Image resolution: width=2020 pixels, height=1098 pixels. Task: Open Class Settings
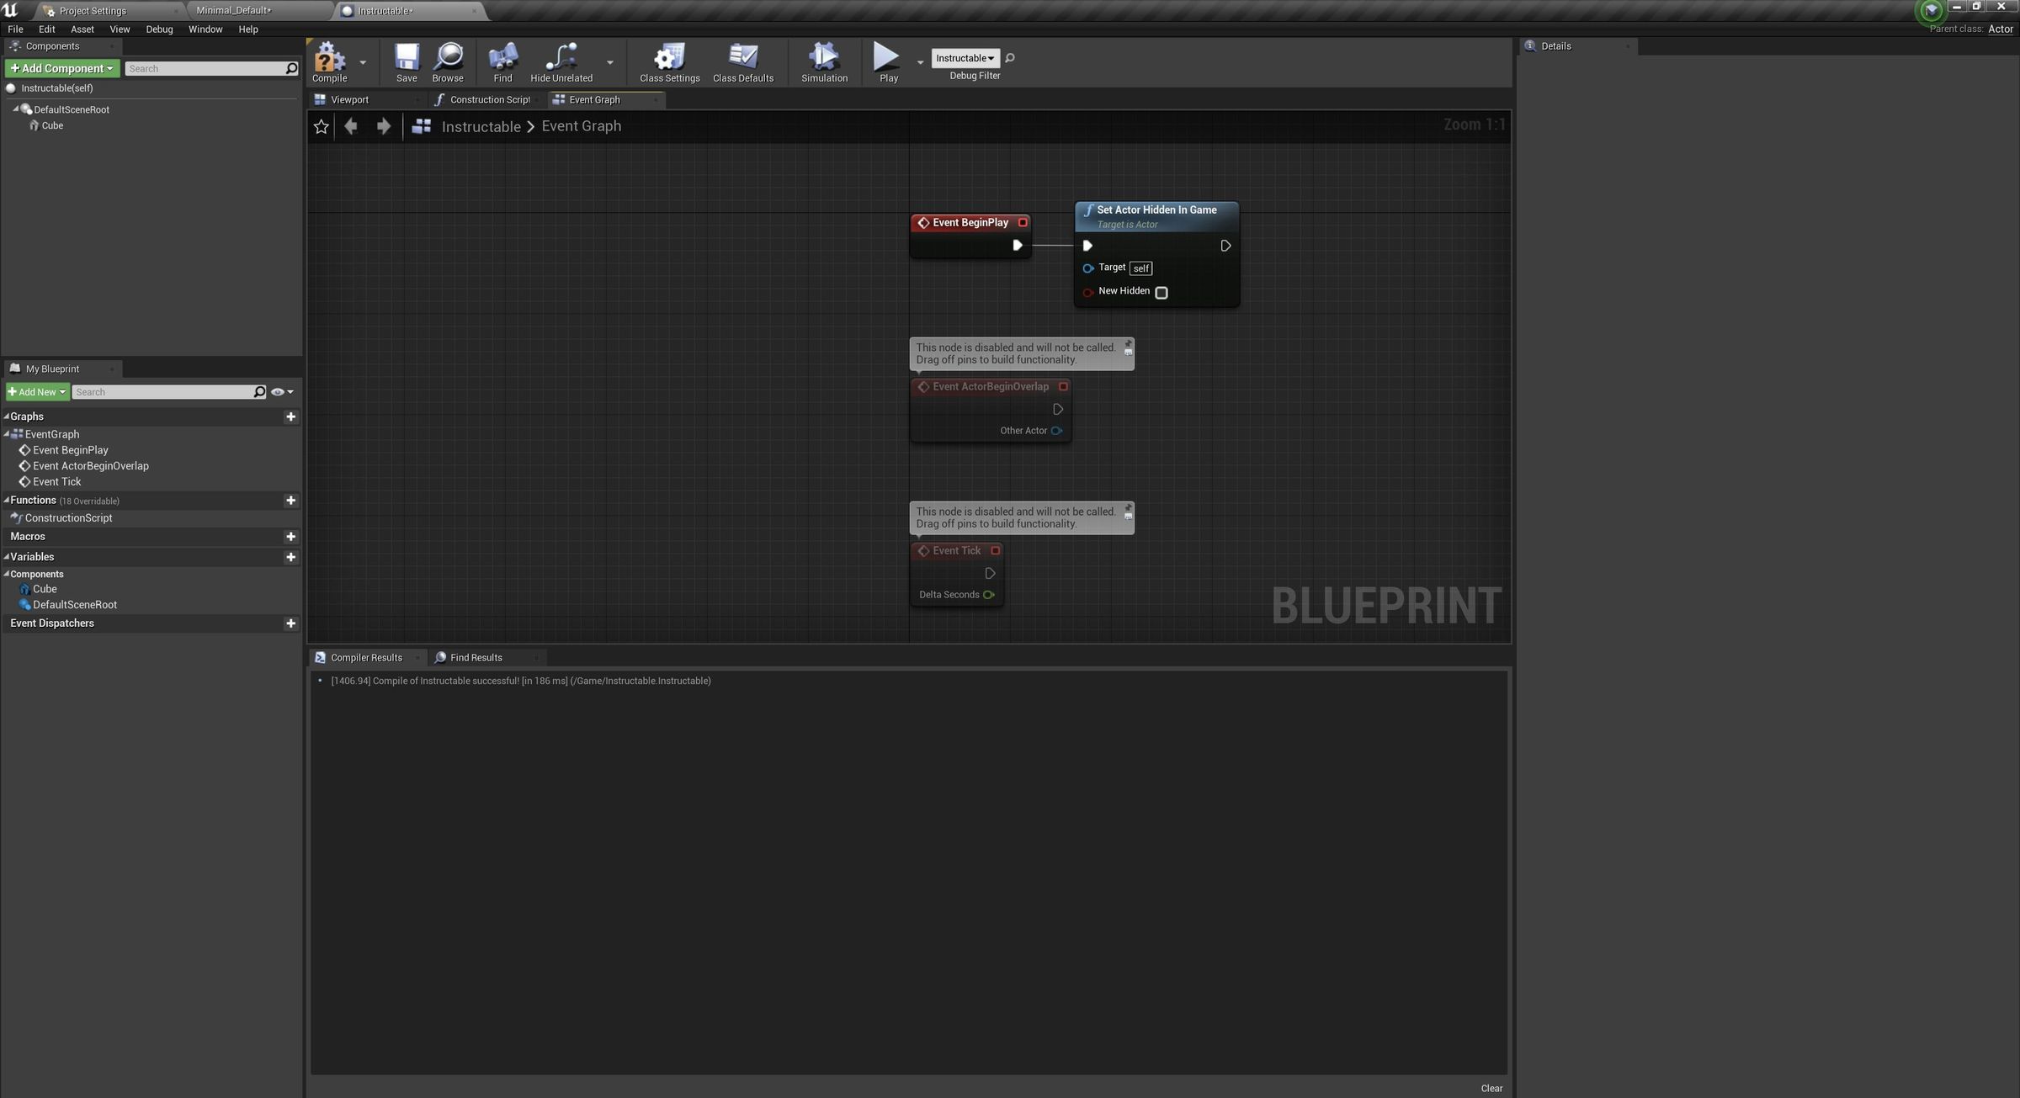point(668,62)
